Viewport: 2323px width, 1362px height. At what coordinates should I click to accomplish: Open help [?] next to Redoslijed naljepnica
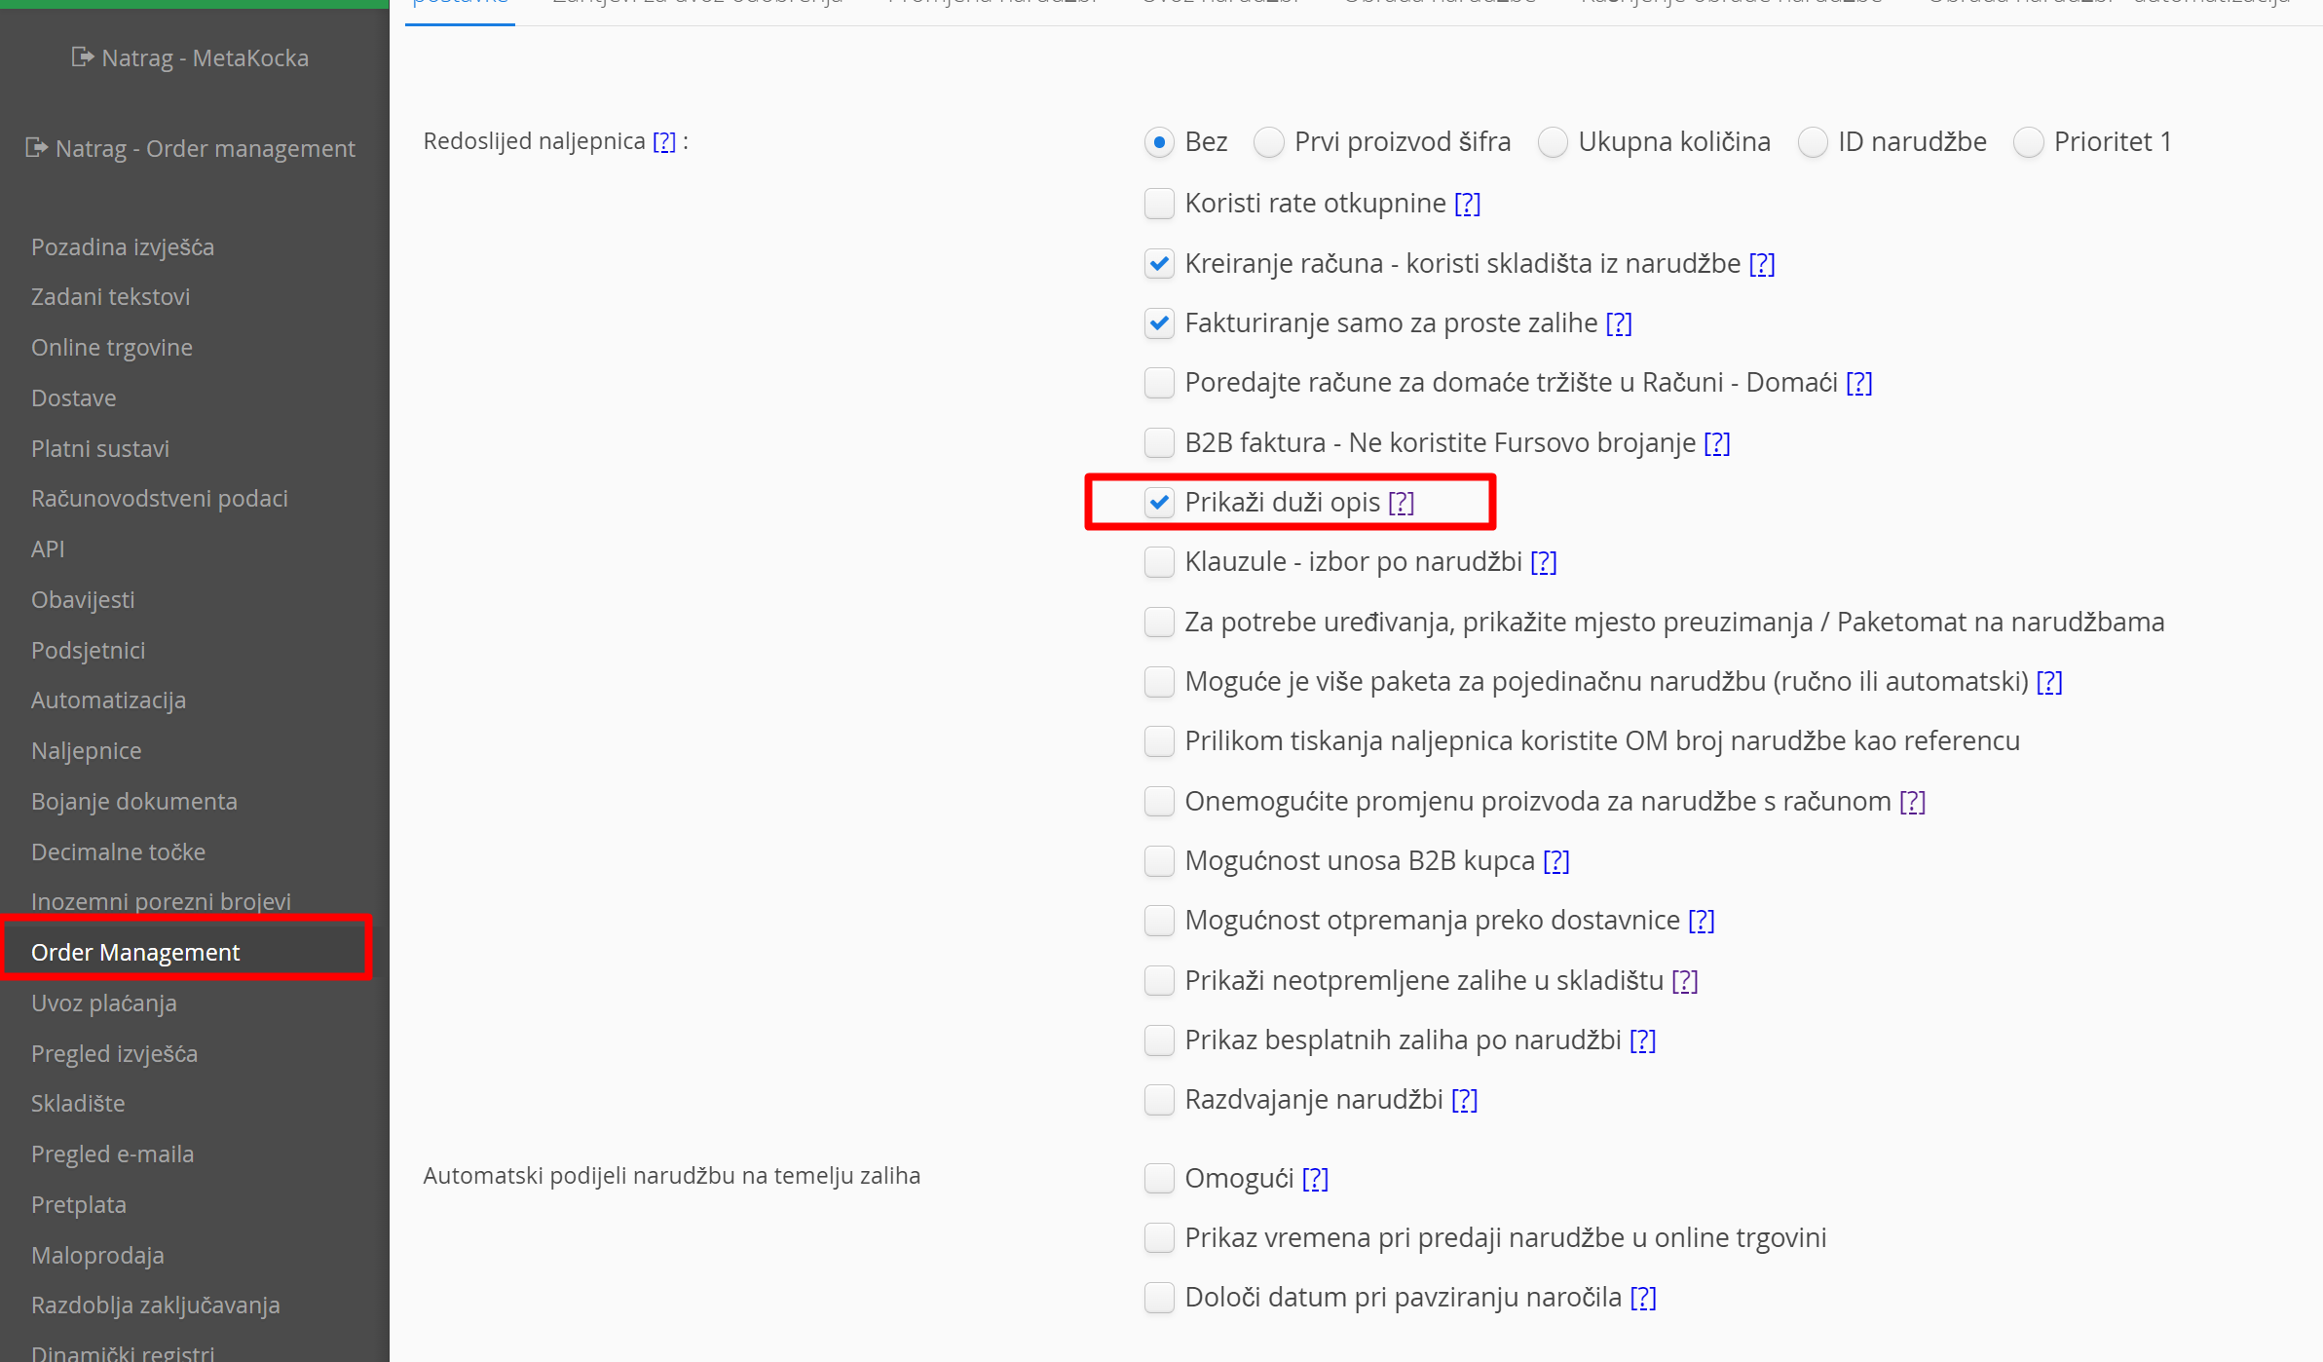[663, 142]
